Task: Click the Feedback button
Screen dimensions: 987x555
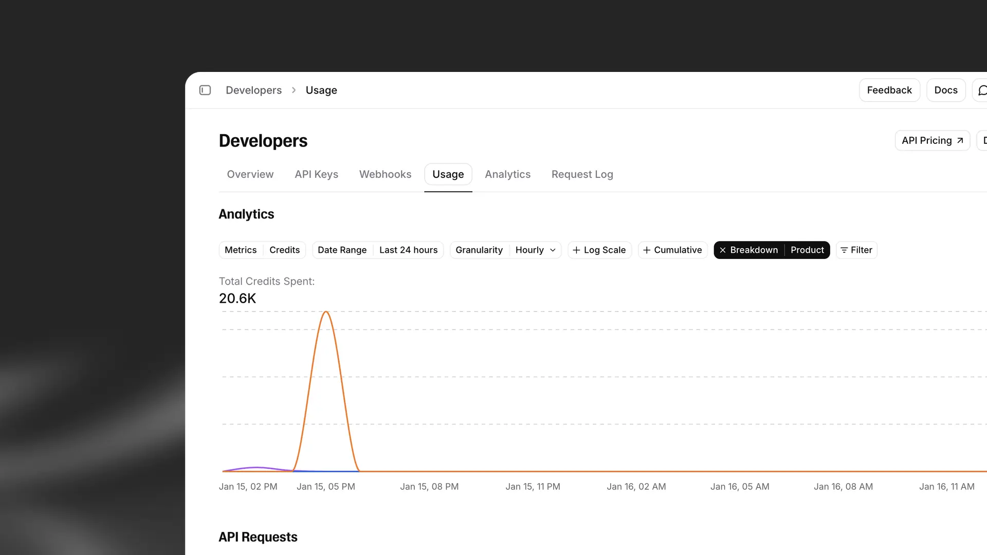Action: tap(889, 90)
